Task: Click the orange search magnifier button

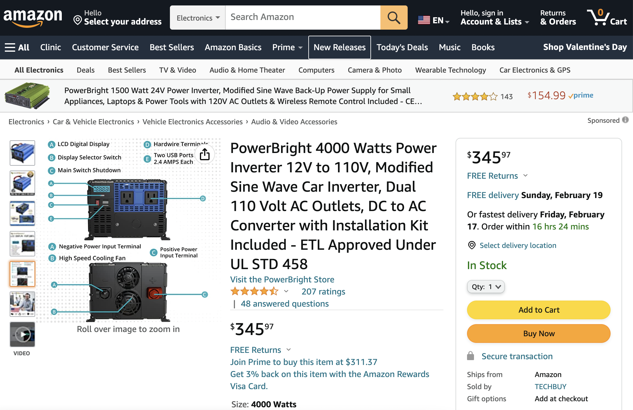Action: (393, 18)
